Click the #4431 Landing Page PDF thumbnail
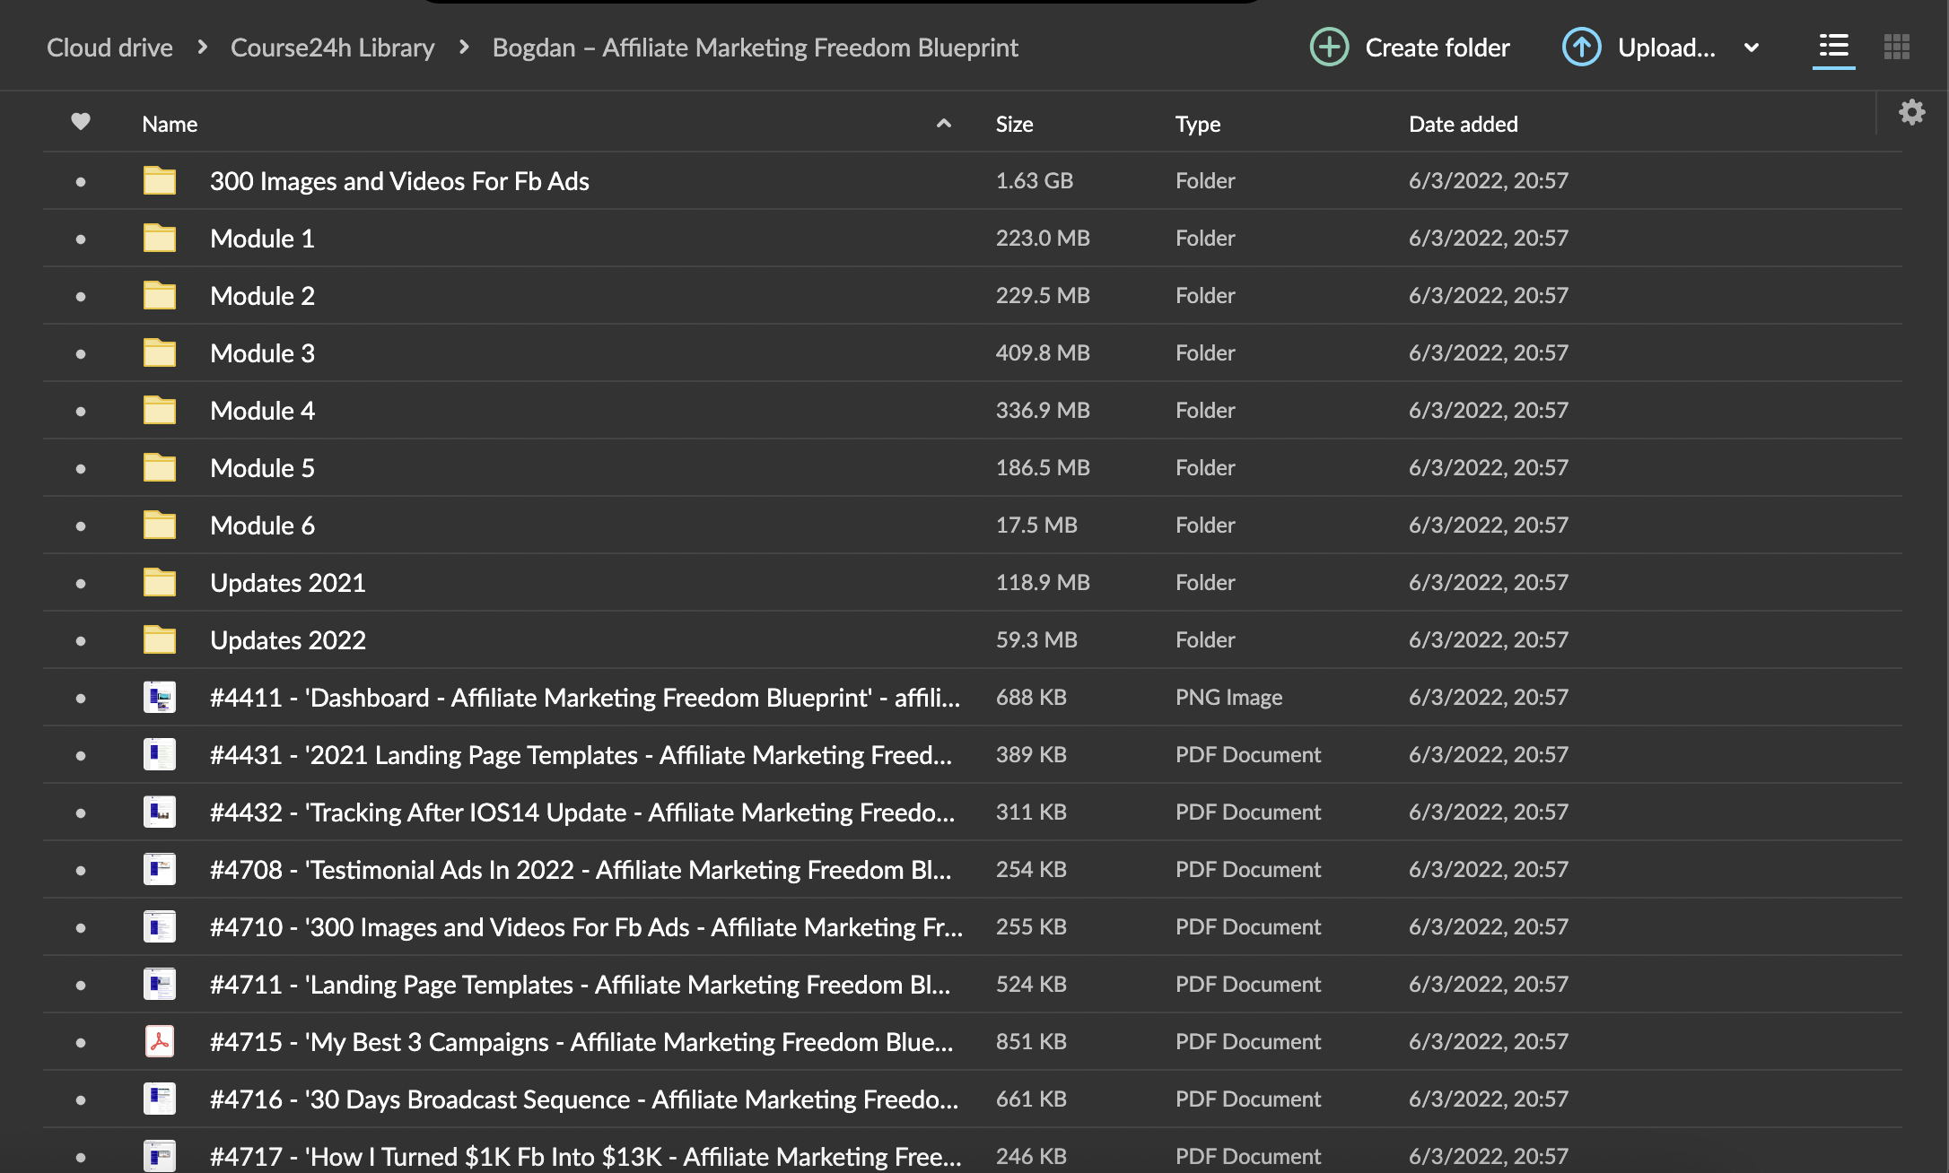 pos(160,754)
